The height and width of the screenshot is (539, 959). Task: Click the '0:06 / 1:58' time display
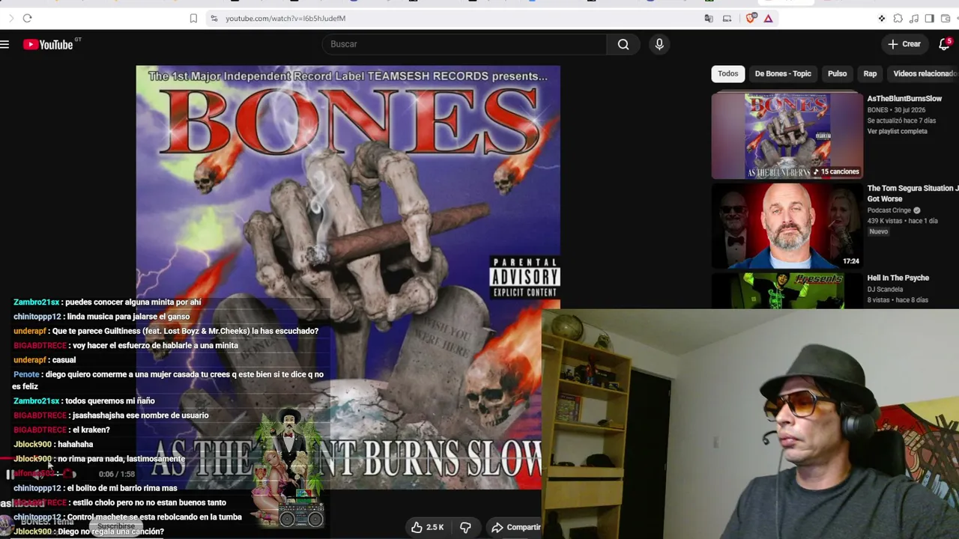[116, 474]
